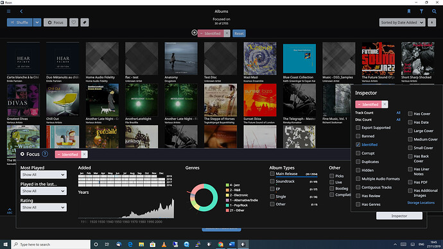Click the Inspector button
The image size is (443, 249).
point(399,216)
